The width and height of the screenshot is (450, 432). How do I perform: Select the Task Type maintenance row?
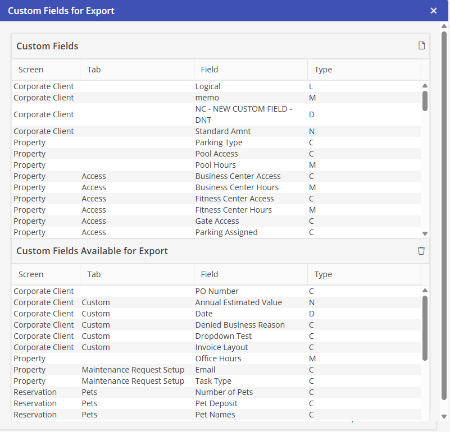213,381
